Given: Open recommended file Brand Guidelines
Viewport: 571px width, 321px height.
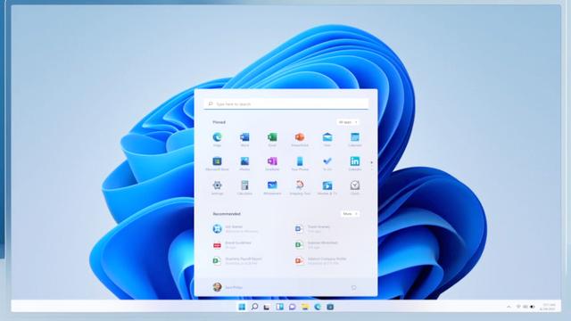Looking at the screenshot, I should click(x=232, y=244).
